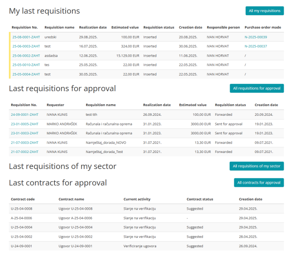The width and height of the screenshot is (291, 258).
Task: Click the All my requisitions button
Action: 264,11
